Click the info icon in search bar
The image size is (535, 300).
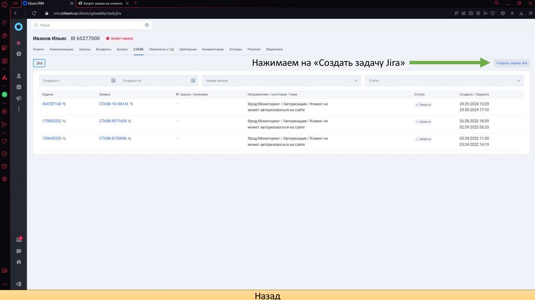pos(147,25)
